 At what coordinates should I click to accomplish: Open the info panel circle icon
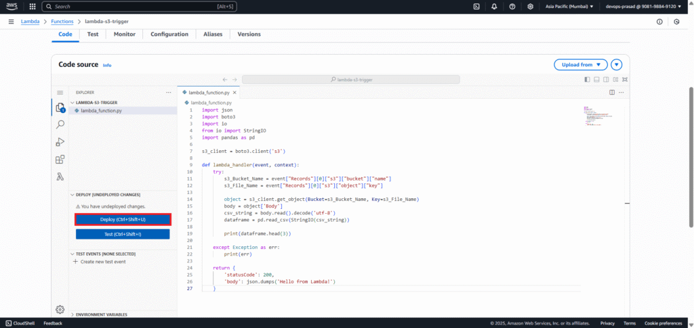point(659,22)
